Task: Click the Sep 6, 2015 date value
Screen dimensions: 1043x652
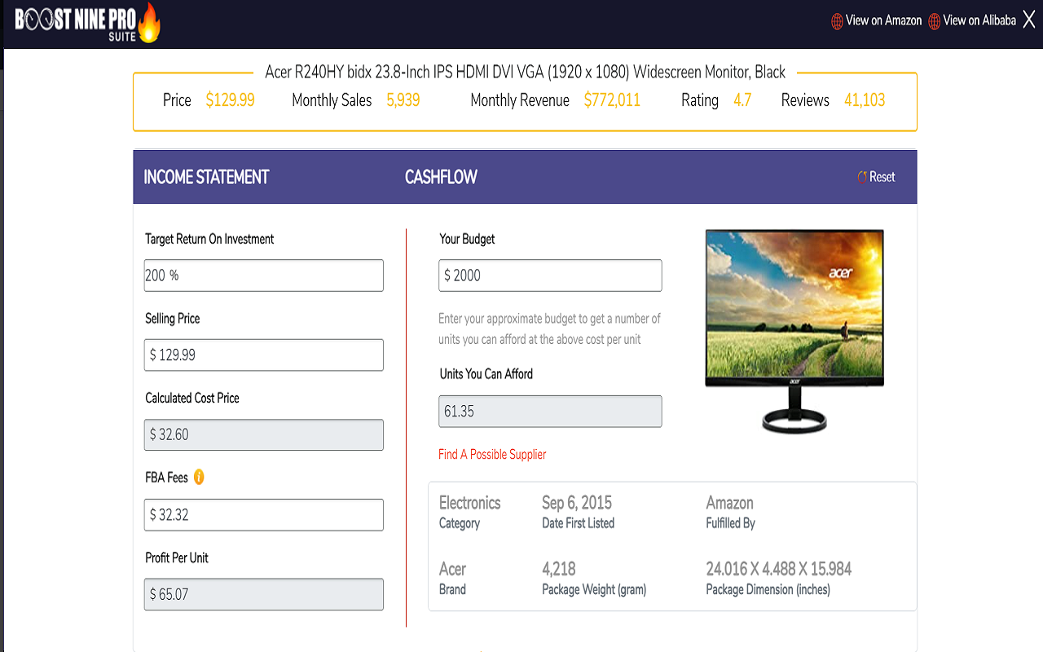Action: pyautogui.click(x=577, y=503)
